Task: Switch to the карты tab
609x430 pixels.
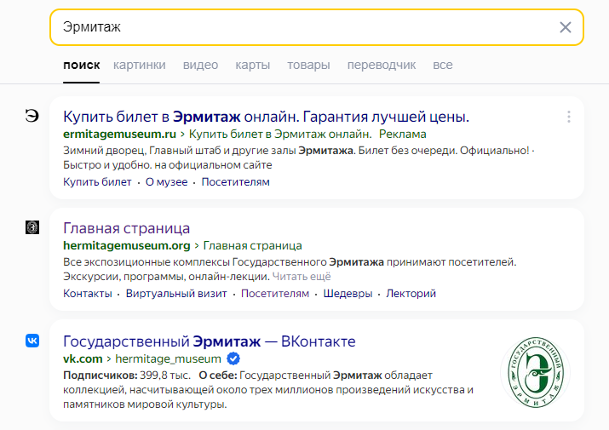Action: [x=252, y=65]
